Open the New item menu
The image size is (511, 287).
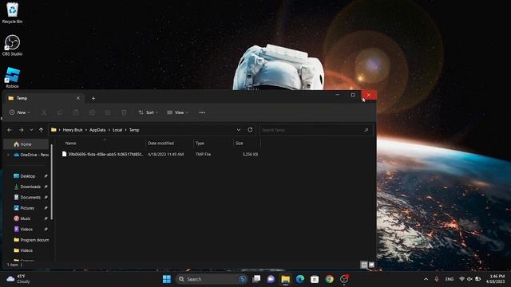pos(19,112)
